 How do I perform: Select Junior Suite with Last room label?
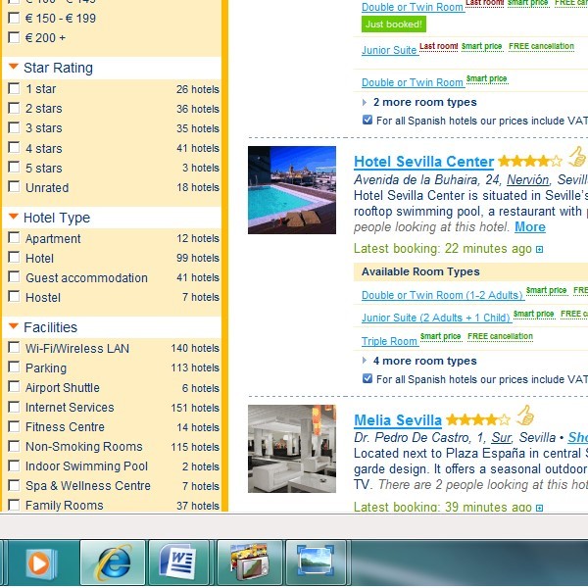pyautogui.click(x=389, y=50)
